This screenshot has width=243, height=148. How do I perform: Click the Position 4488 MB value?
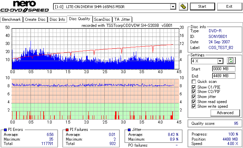[x=230, y=139]
